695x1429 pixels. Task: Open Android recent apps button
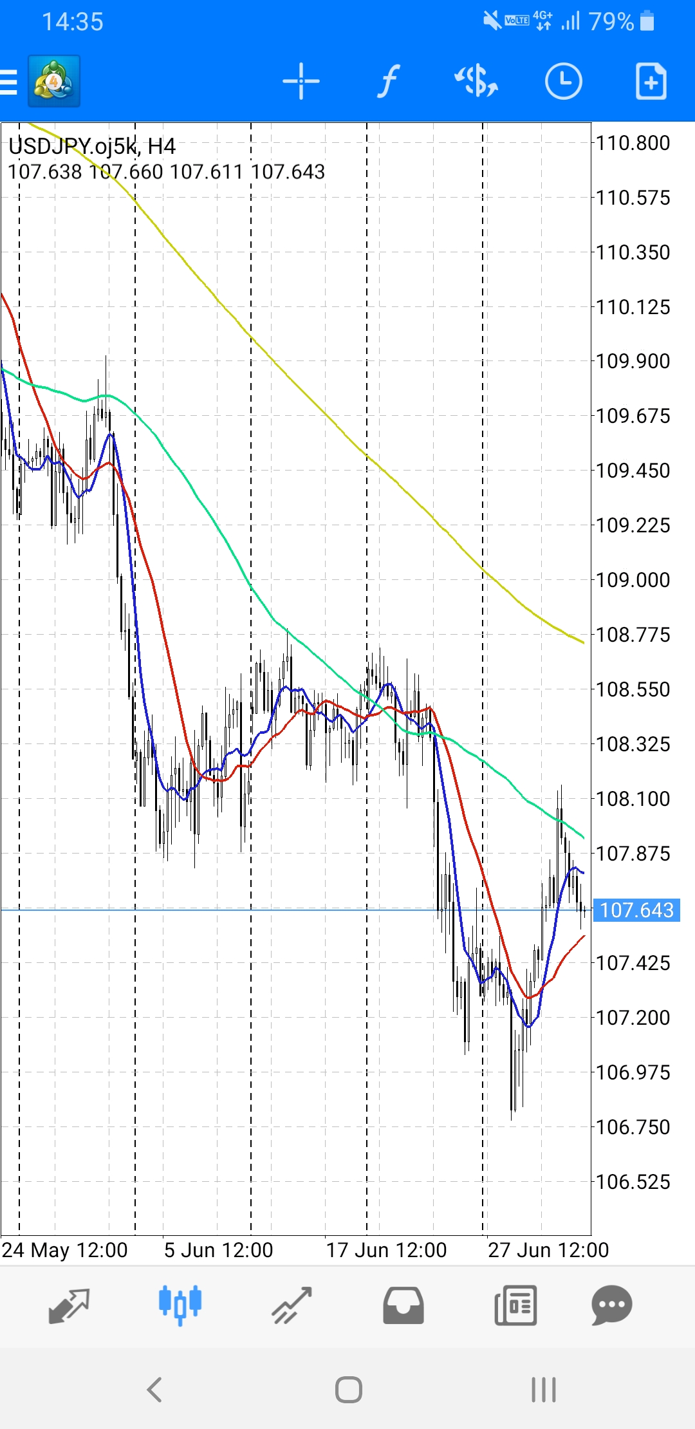coord(543,1390)
